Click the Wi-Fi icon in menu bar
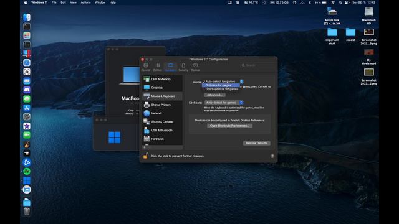 pyautogui.click(x=333, y=2)
